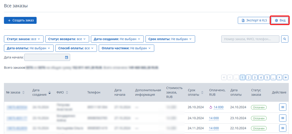Screen dimensions: 292x134
Task: Select current pagination page 1
Action: click(x=242, y=78)
